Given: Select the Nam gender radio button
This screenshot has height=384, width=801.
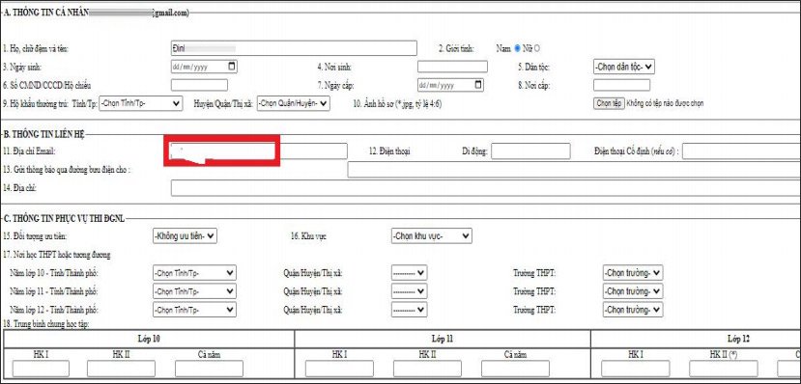Looking at the screenshot, I should pos(517,49).
